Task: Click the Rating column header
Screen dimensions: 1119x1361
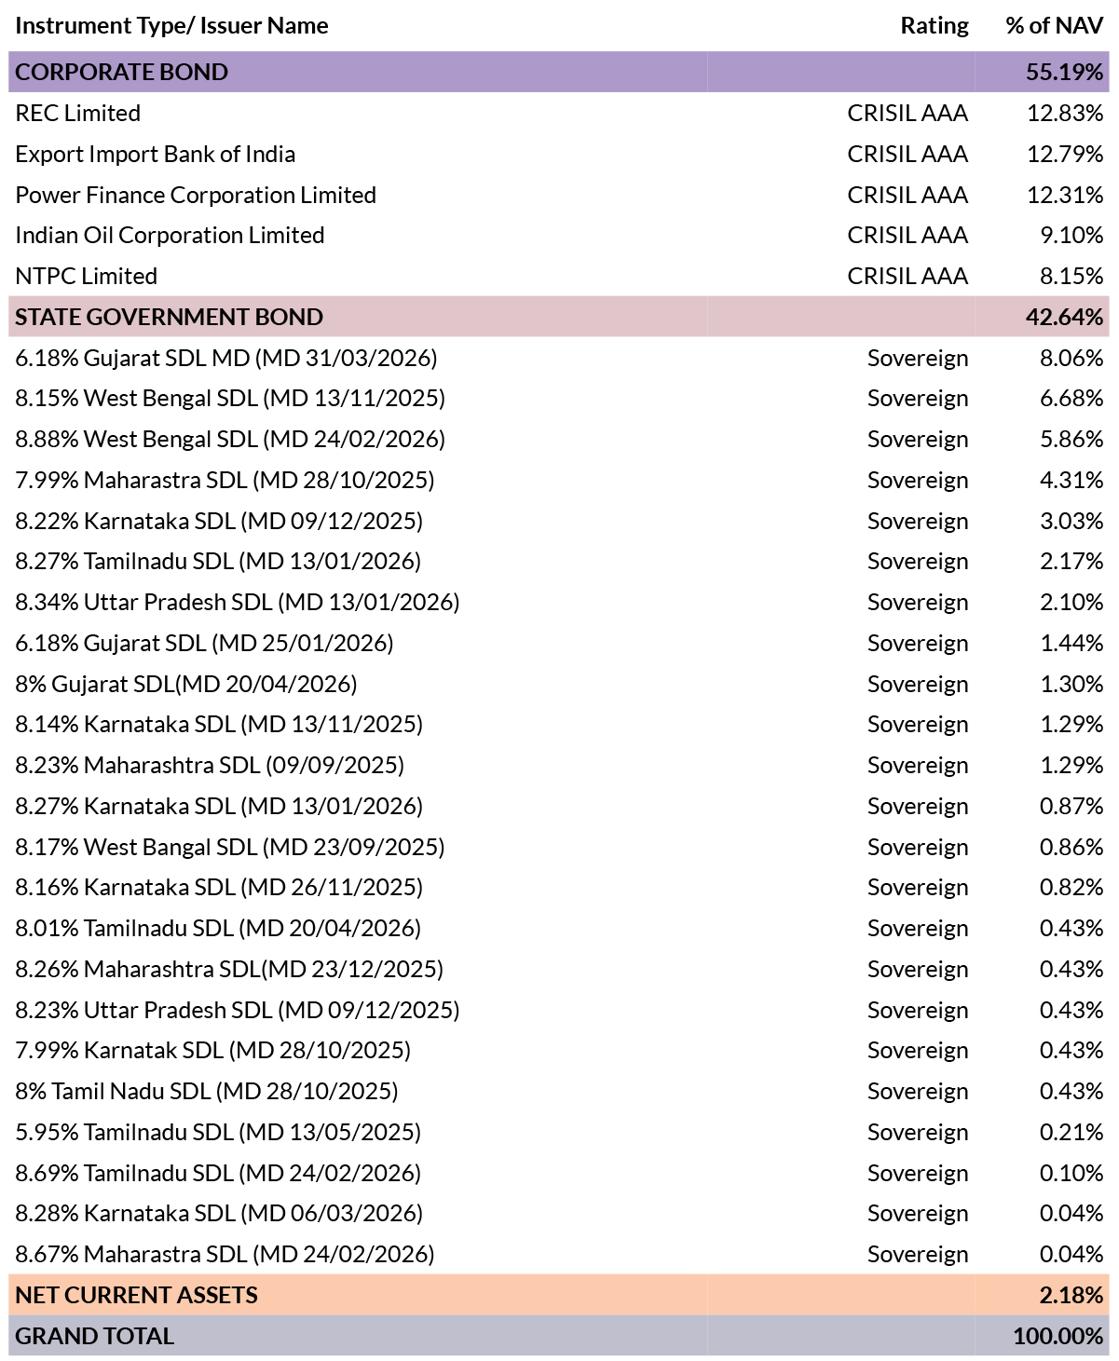Action: [935, 25]
